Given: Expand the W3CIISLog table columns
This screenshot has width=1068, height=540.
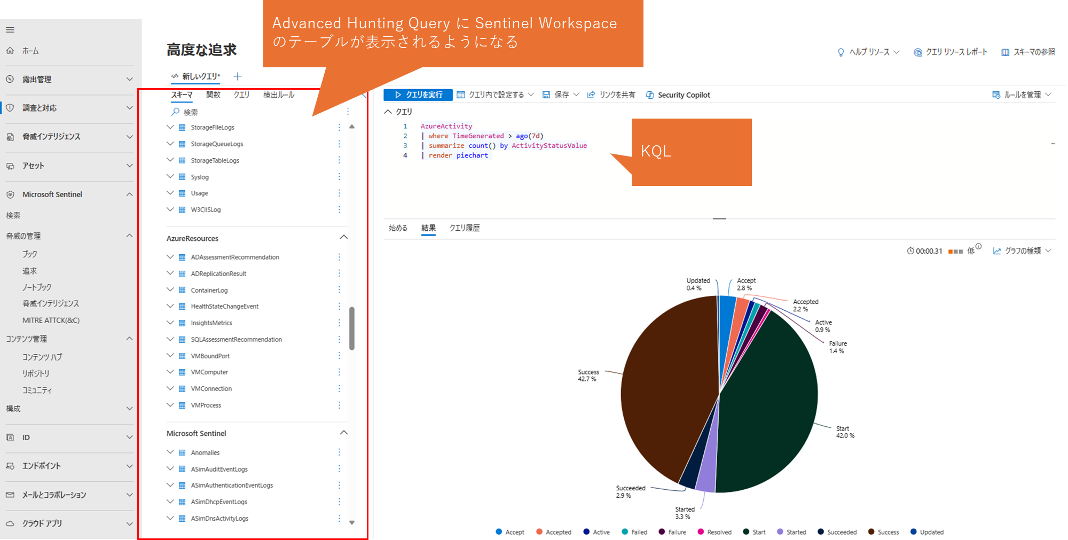Looking at the screenshot, I should [170, 209].
